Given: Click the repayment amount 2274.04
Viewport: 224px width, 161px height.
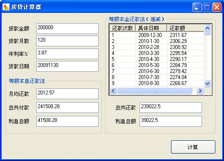Looking at the screenshot, I should point(178,77).
